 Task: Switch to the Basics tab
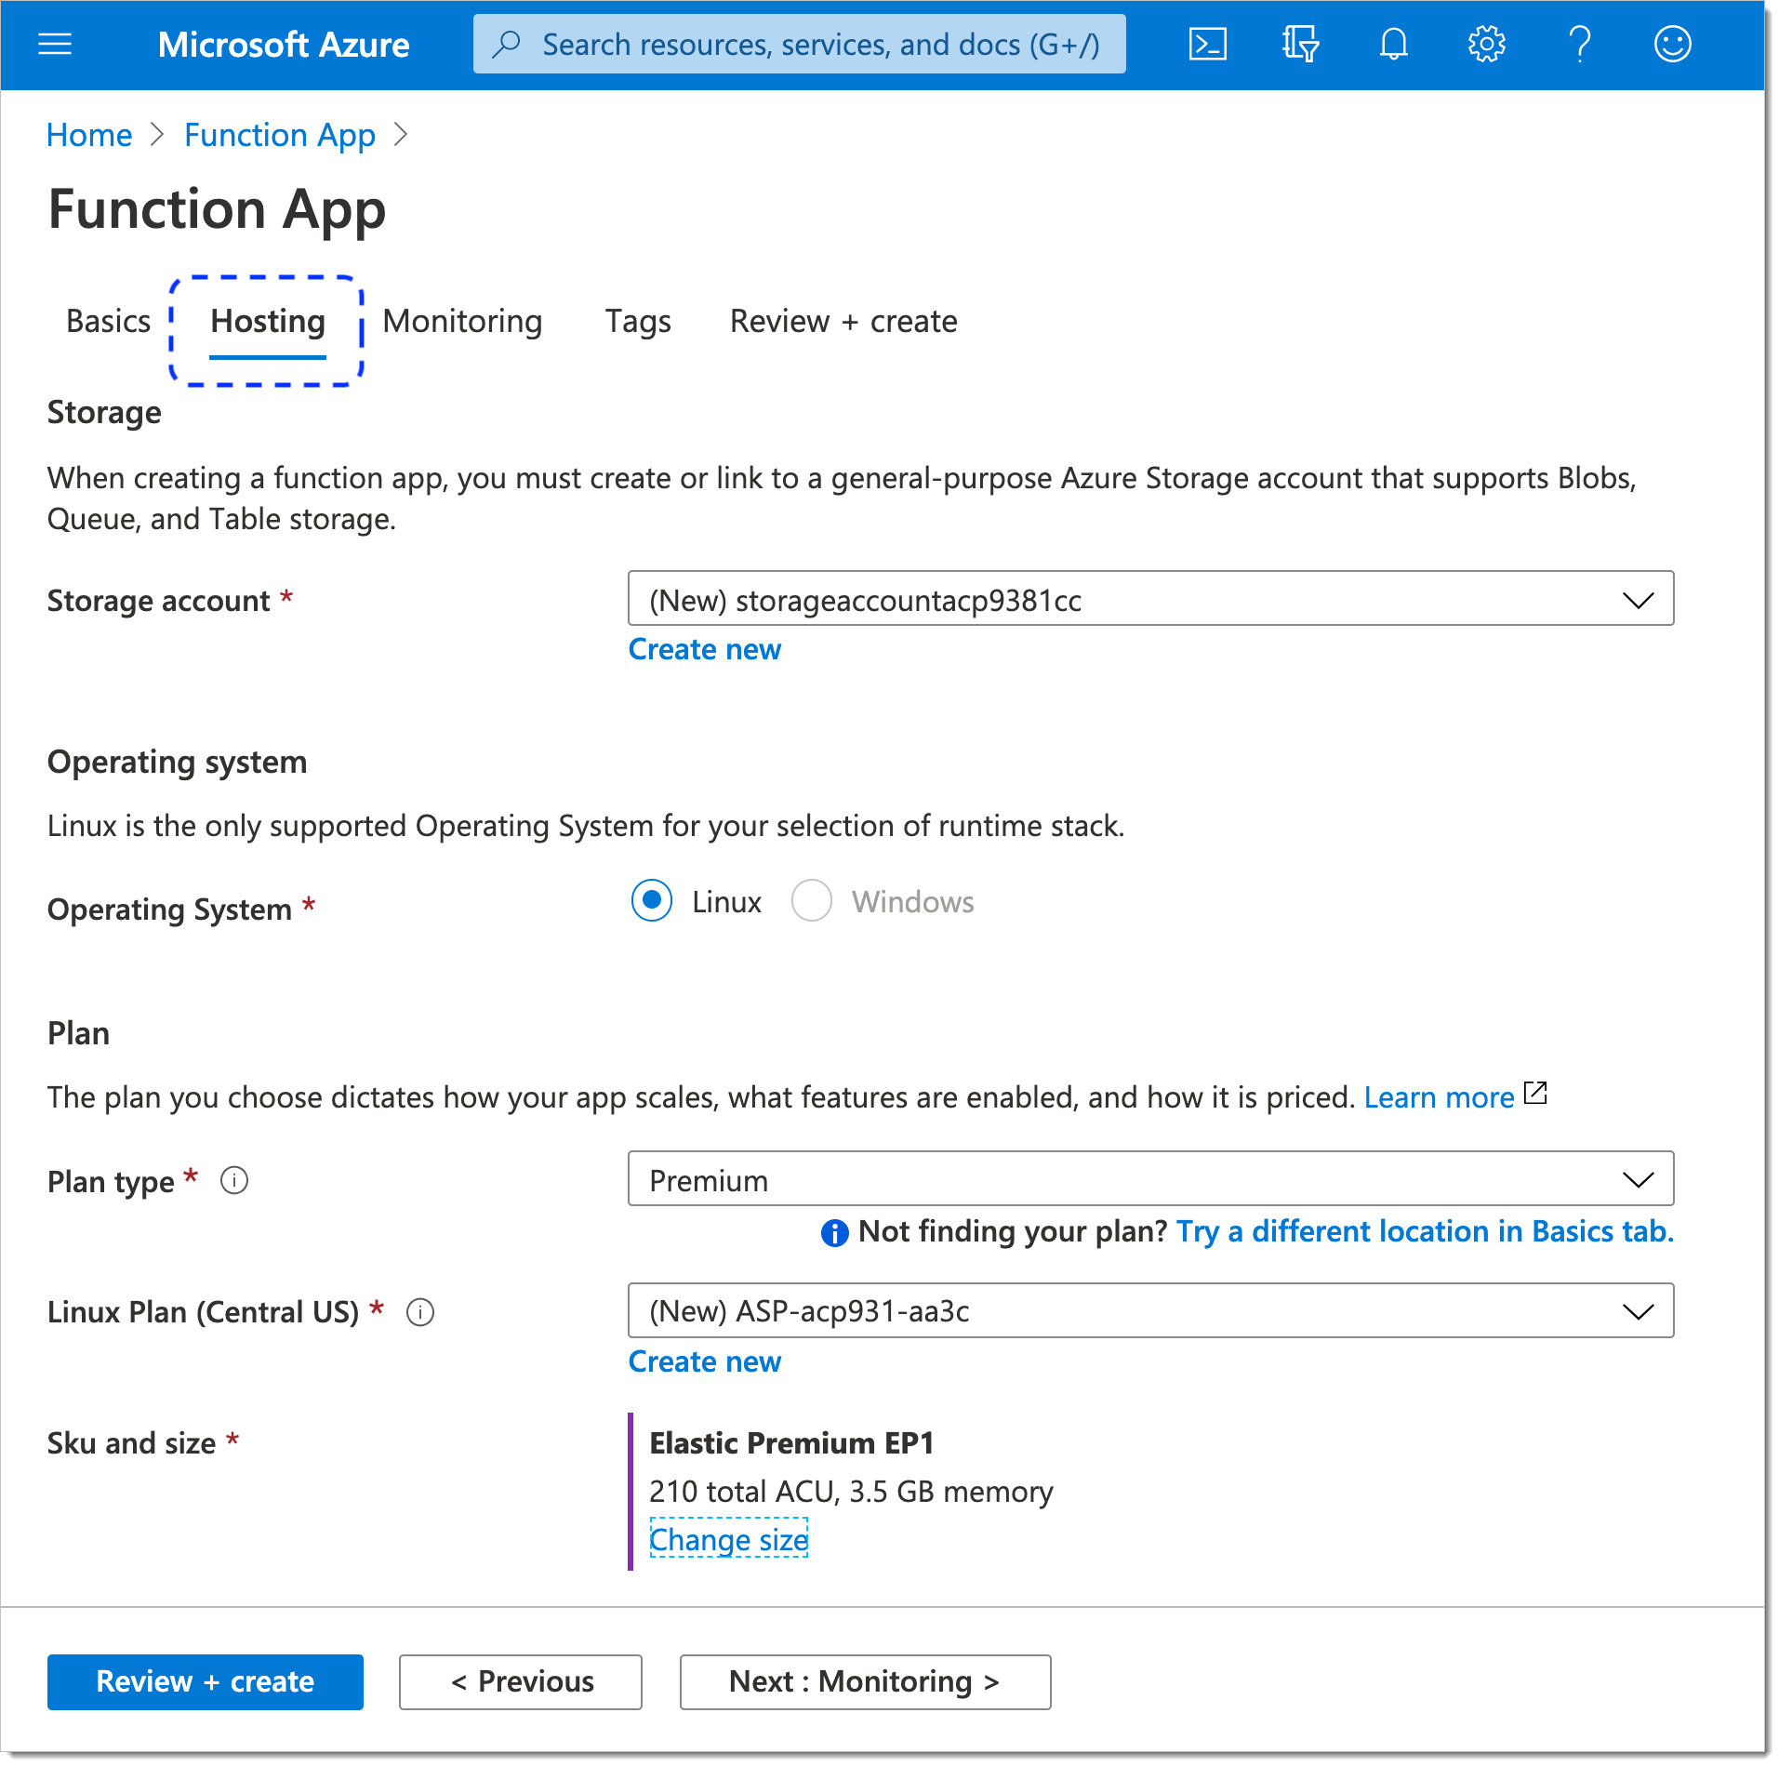pyautogui.click(x=108, y=322)
